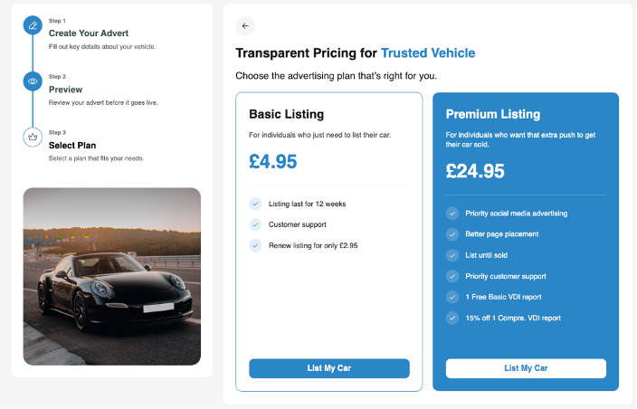Click the eye icon for Preview step
The height and width of the screenshot is (409, 637).
[x=33, y=81]
